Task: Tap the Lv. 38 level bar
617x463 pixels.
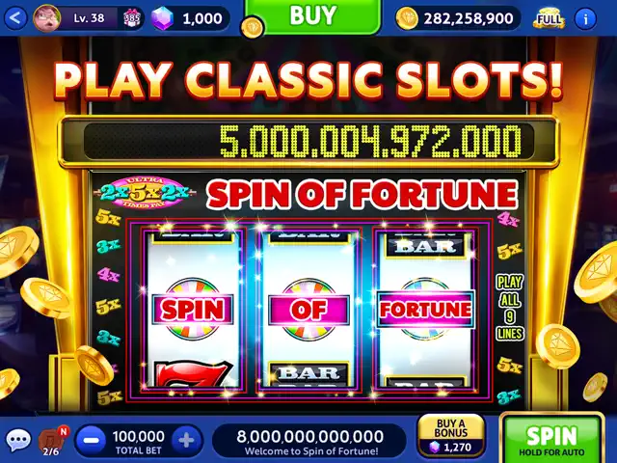Action: 90,18
